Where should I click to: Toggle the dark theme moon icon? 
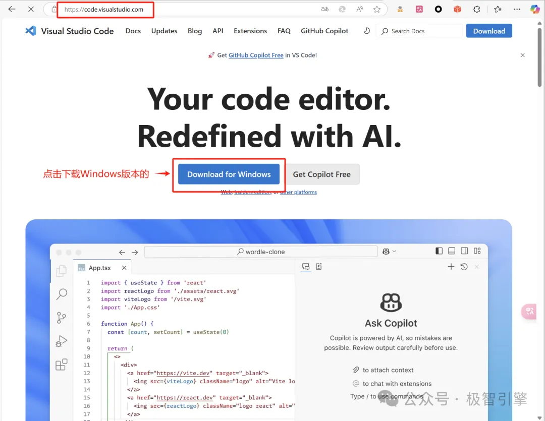point(367,31)
